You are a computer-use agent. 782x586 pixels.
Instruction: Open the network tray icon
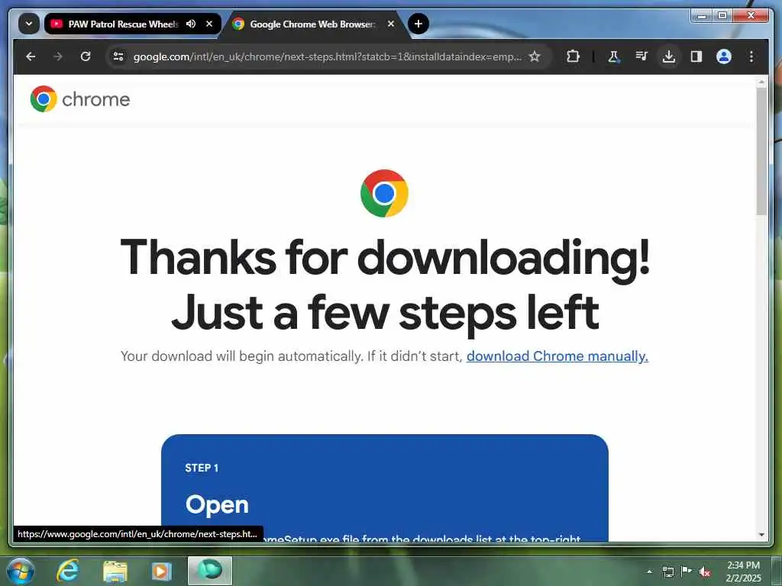pos(667,572)
